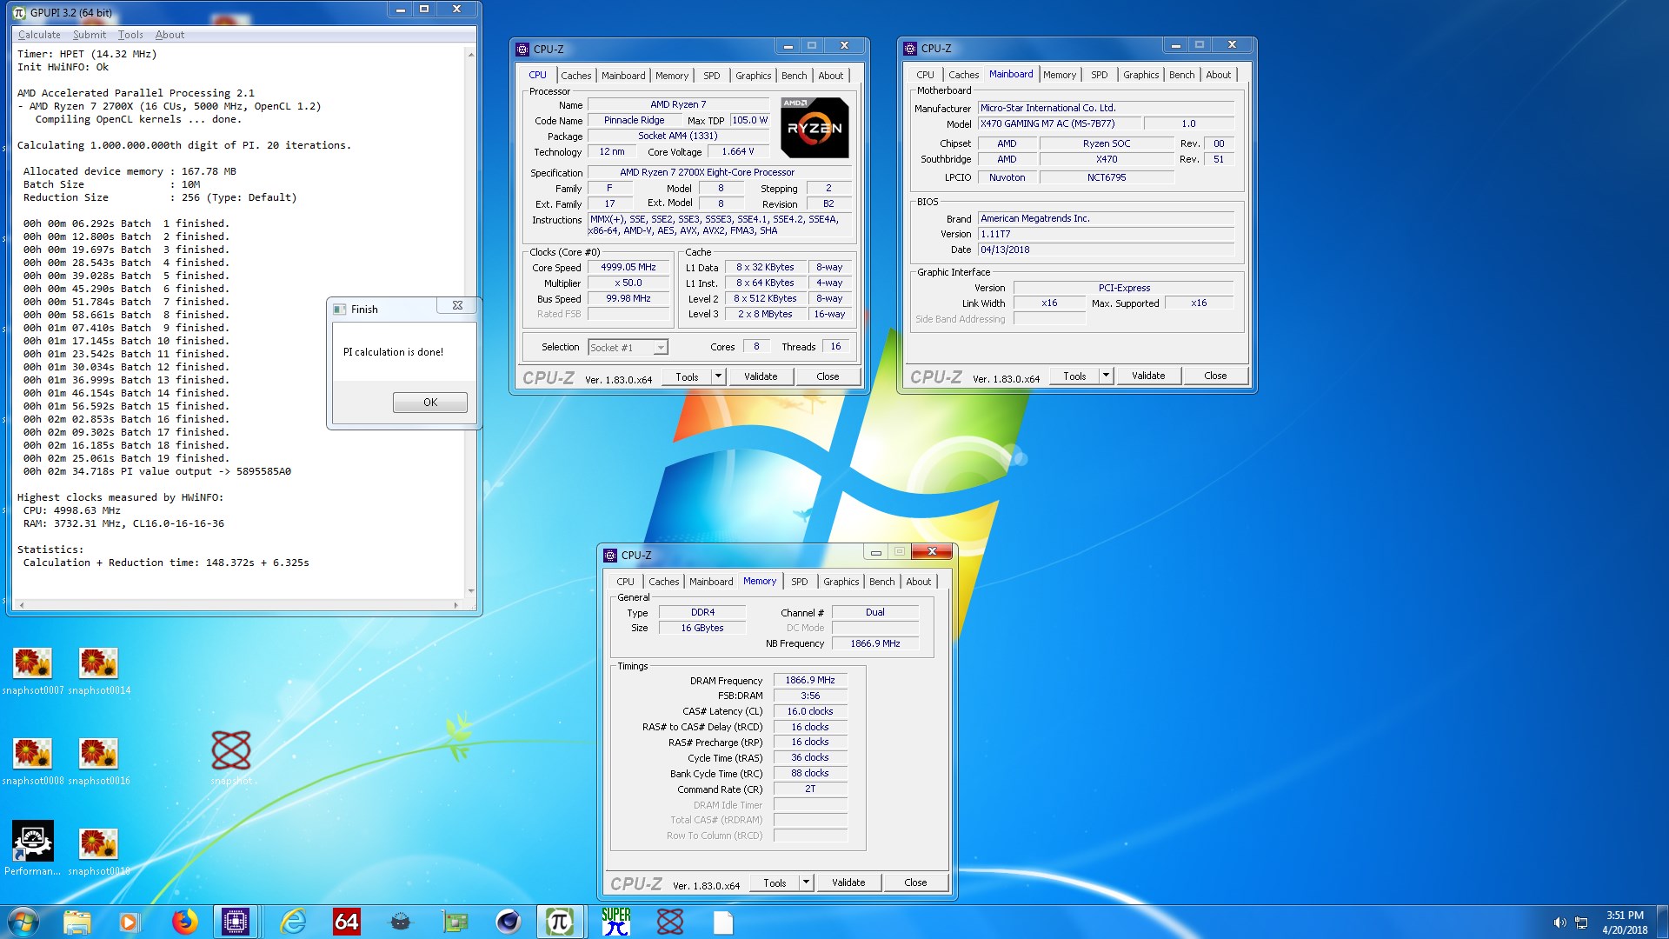Open the AIDA64 taskbar icon
This screenshot has width=1669, height=939.
coord(346,922)
